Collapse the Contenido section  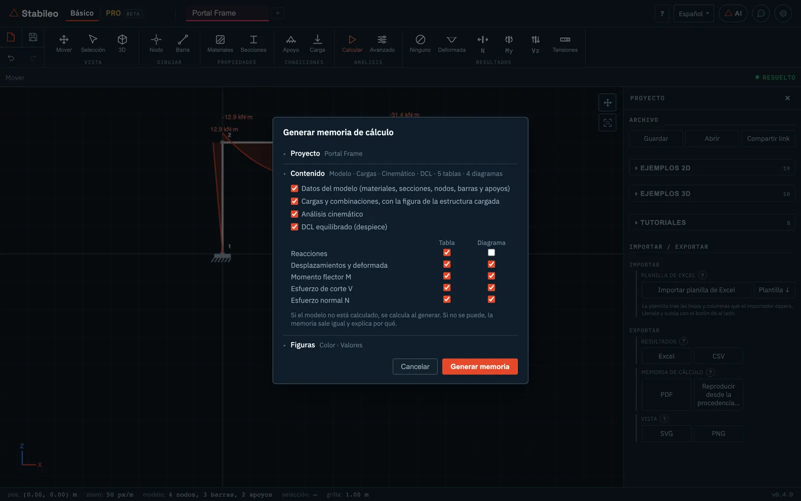(400, 173)
